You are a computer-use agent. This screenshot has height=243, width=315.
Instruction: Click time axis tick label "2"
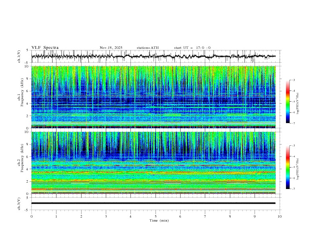81,216
